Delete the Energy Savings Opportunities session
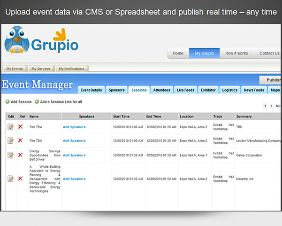This screenshot has width=282, height=226. tap(20, 155)
